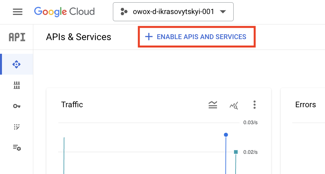Toggle the Traffic chart legend icon

213,105
